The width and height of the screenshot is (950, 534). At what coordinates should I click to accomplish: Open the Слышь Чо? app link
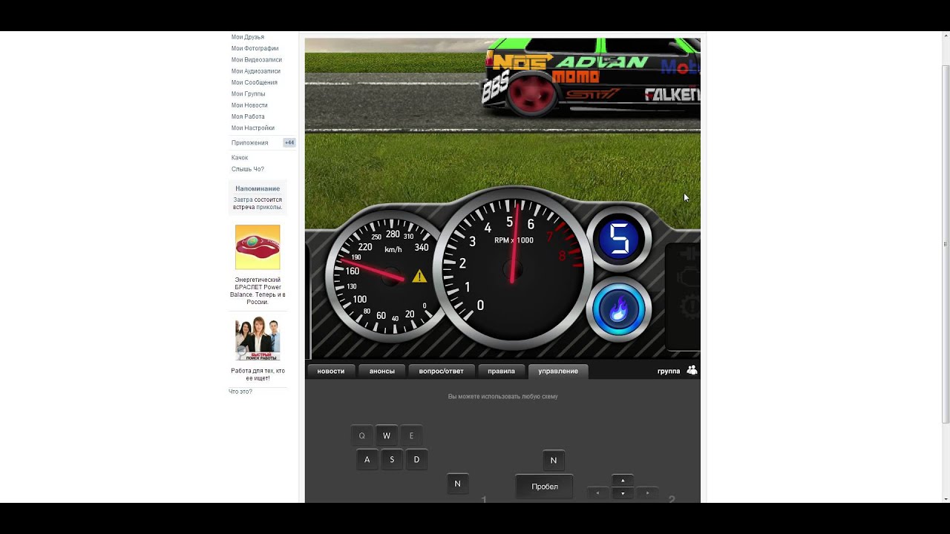247,169
